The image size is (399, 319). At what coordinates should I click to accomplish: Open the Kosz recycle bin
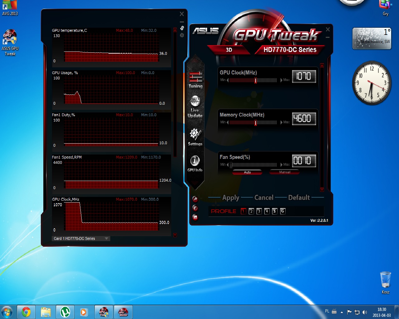click(386, 283)
